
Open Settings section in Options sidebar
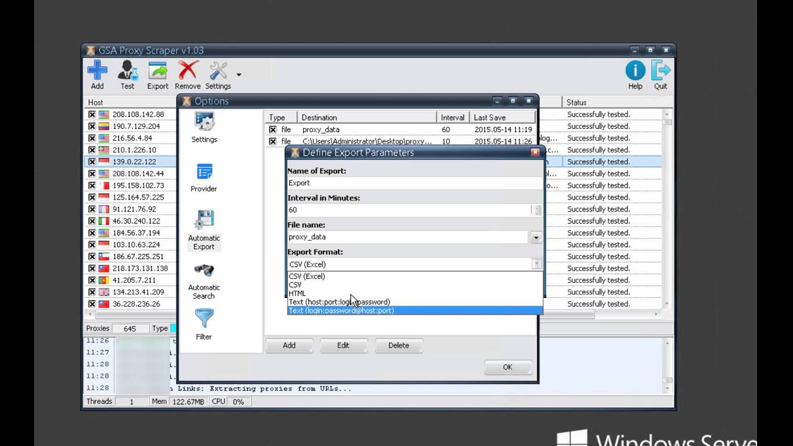point(204,128)
